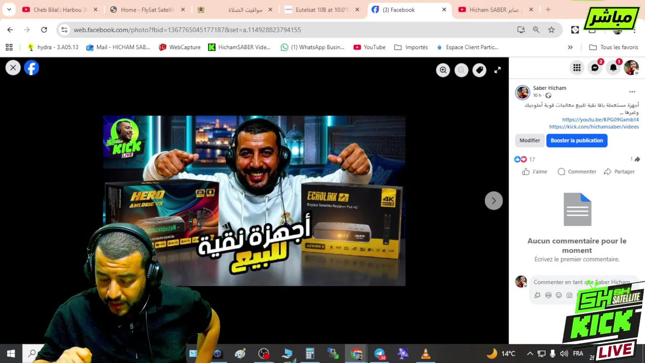This screenshot has width=645, height=363.
Task: Click the address bar URL
Action: [x=187, y=30]
